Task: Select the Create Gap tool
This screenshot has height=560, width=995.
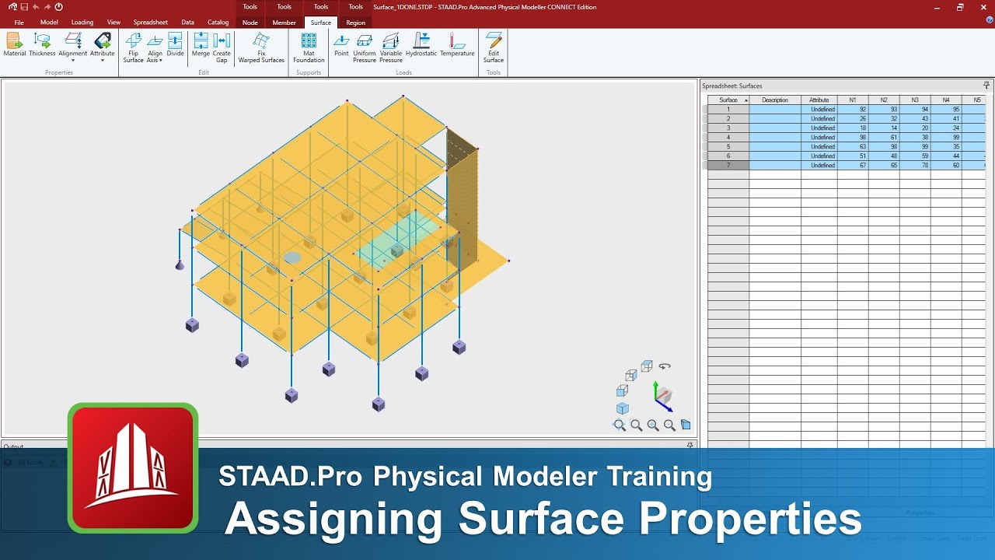Action: tap(222, 47)
